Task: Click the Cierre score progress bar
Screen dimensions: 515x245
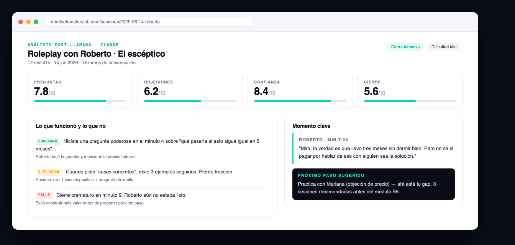Action: [x=410, y=101]
